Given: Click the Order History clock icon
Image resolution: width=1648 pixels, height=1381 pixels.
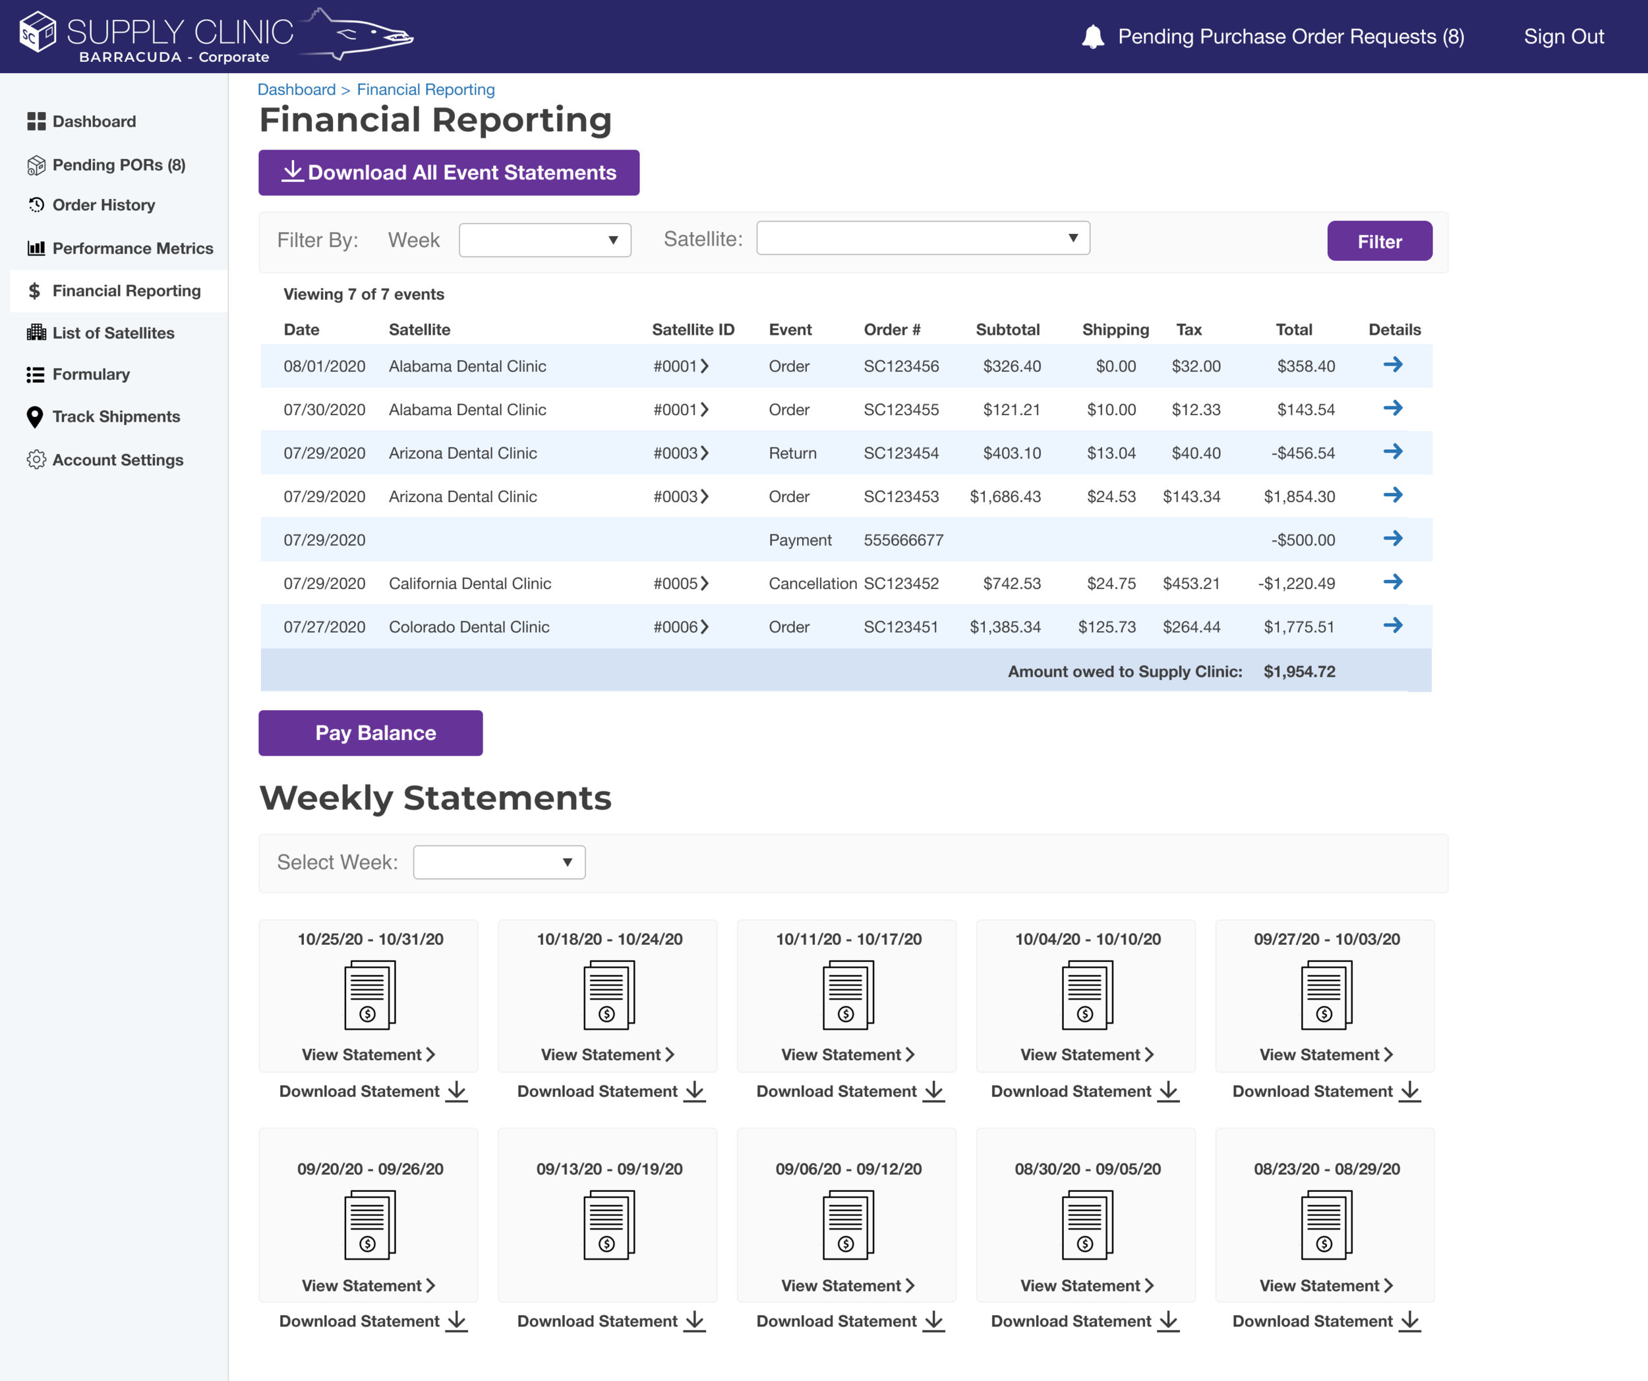Looking at the screenshot, I should coord(36,205).
